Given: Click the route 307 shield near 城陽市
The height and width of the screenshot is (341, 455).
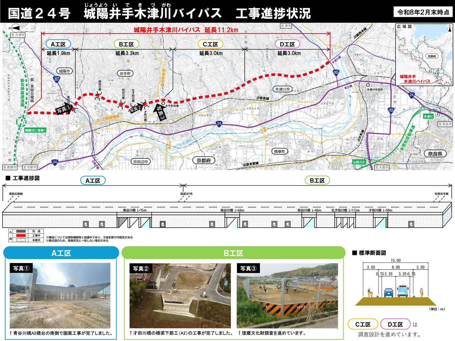Looking at the screenshot, I should (x=56, y=79).
